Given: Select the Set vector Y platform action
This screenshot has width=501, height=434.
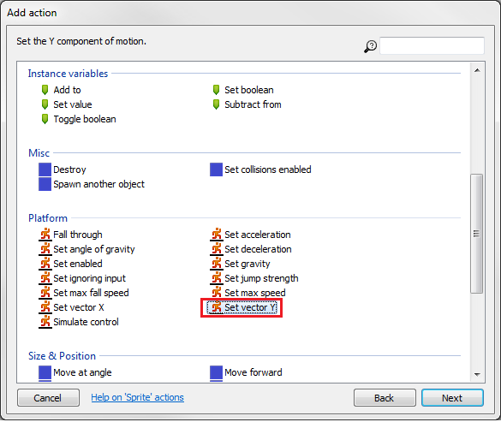Looking at the screenshot, I should pyautogui.click(x=242, y=307).
